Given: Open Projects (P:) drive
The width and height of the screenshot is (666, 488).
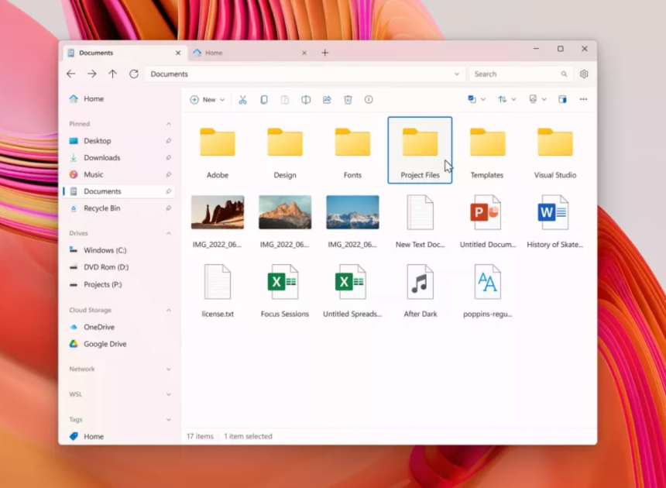Looking at the screenshot, I should click(119, 284).
